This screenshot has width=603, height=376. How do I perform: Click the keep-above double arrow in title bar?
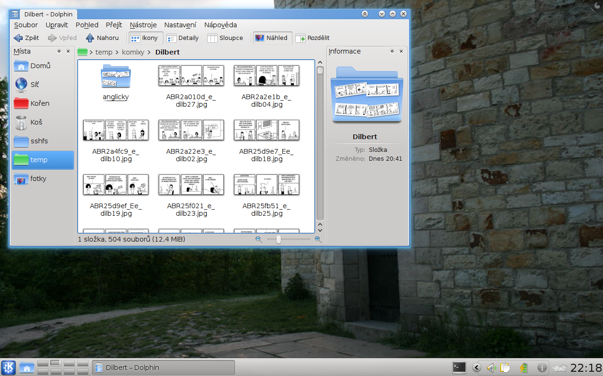coord(365,14)
